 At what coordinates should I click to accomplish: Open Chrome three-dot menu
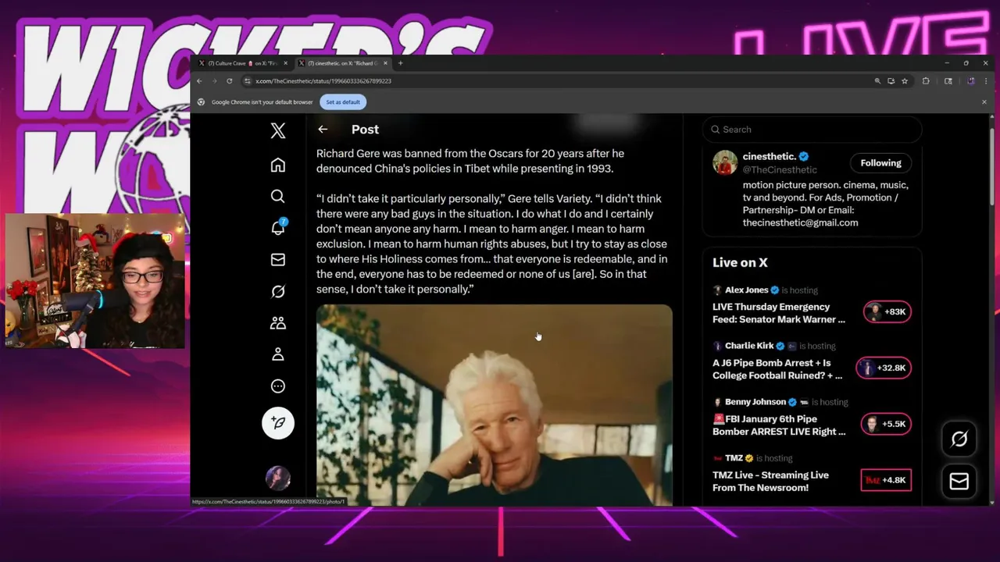pos(985,81)
